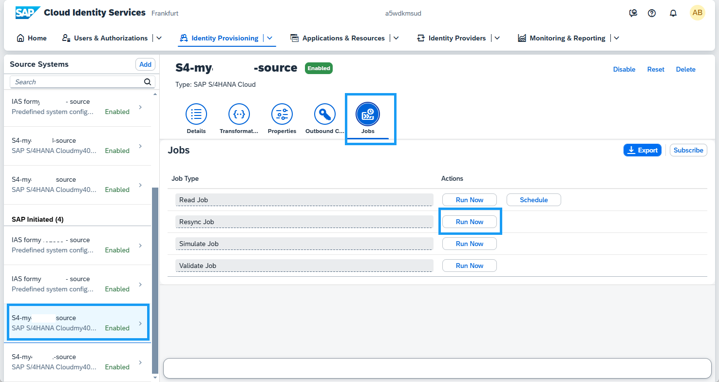Schedule the Read Job
The width and height of the screenshot is (719, 382).
coord(534,200)
